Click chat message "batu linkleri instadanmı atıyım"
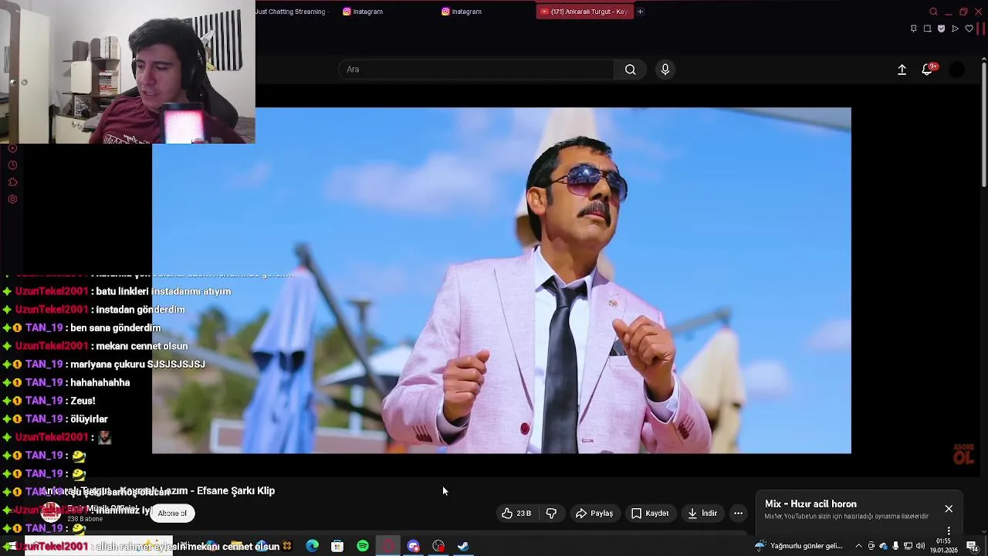The image size is (988, 556). tap(163, 291)
